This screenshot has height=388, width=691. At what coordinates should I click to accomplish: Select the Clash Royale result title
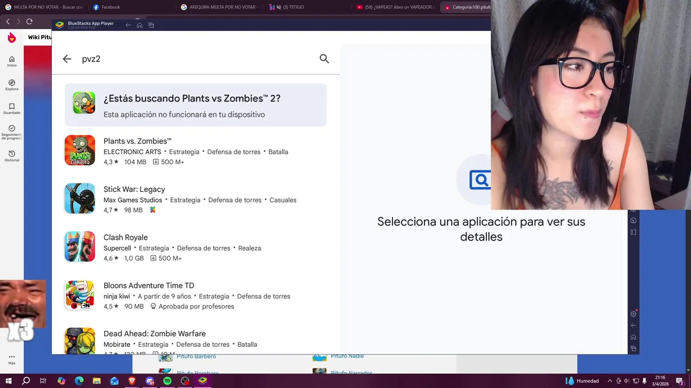point(125,238)
